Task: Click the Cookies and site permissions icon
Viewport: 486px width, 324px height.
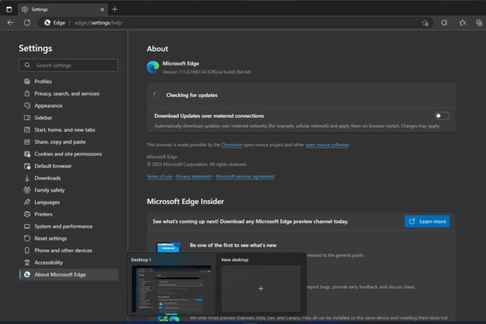Action: click(x=27, y=154)
